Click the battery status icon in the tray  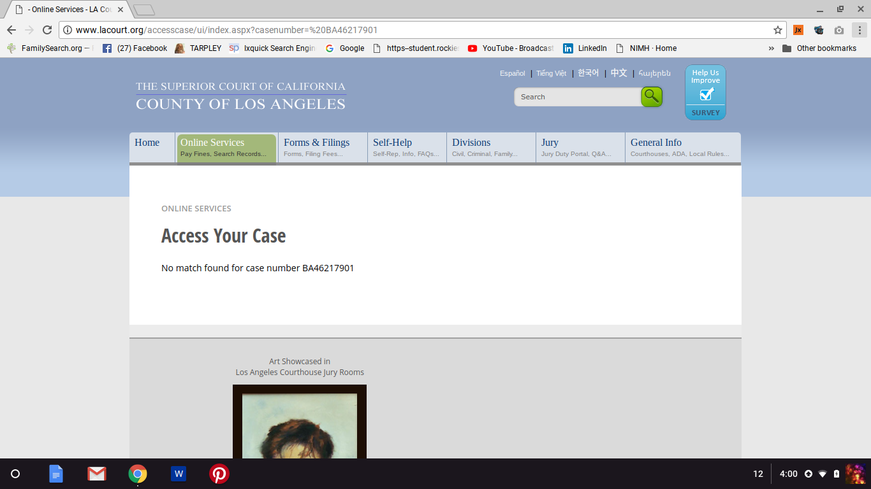[x=837, y=474]
